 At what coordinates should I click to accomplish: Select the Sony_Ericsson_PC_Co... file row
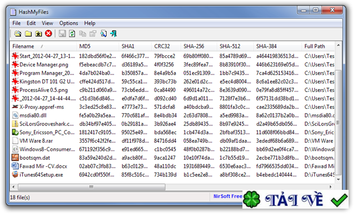(173, 132)
